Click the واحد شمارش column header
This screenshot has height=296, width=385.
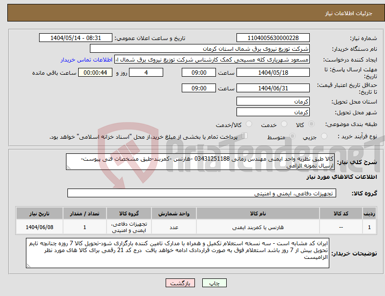(174, 213)
